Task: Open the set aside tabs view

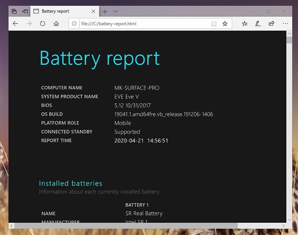Action: [14, 11]
